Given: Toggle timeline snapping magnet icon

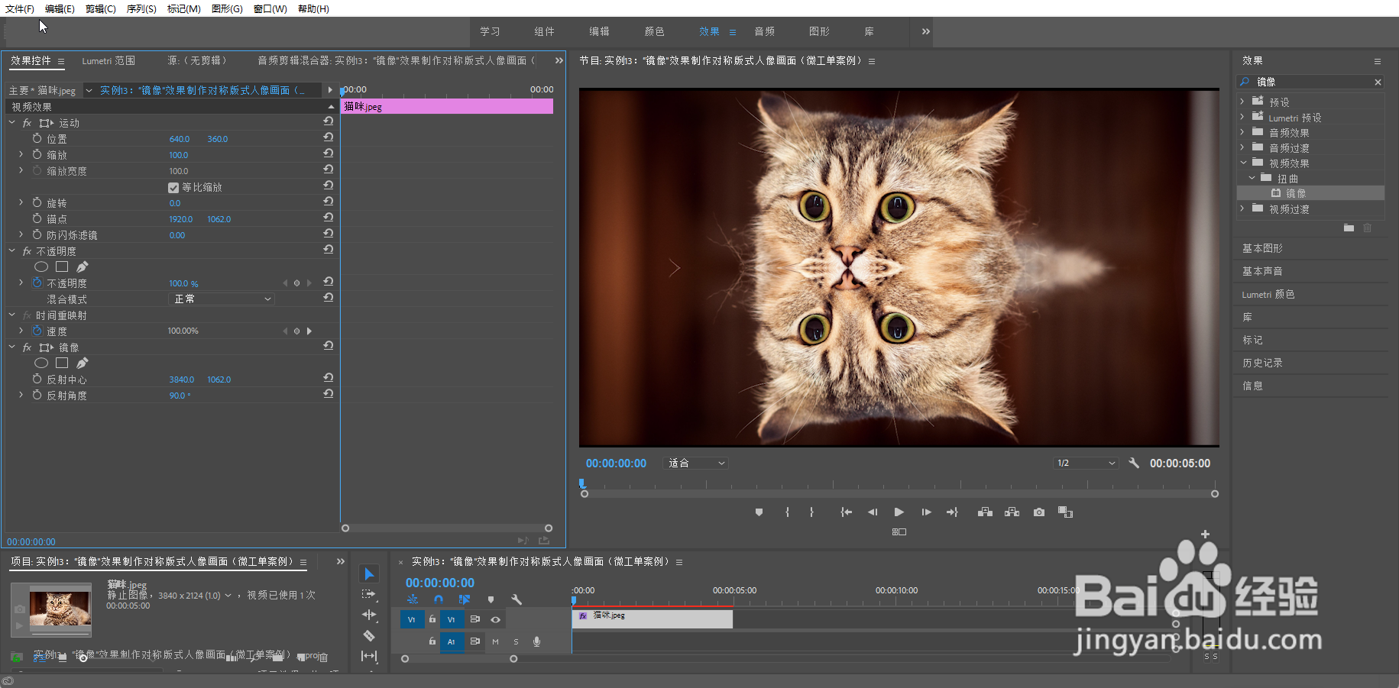Looking at the screenshot, I should click(x=439, y=599).
